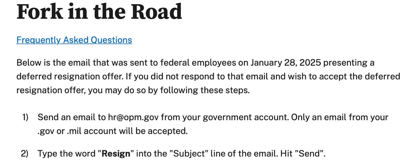Viewport: 403px width, 161px height.
Task: Open the Frequently Asked Questions link
Action: (74, 40)
